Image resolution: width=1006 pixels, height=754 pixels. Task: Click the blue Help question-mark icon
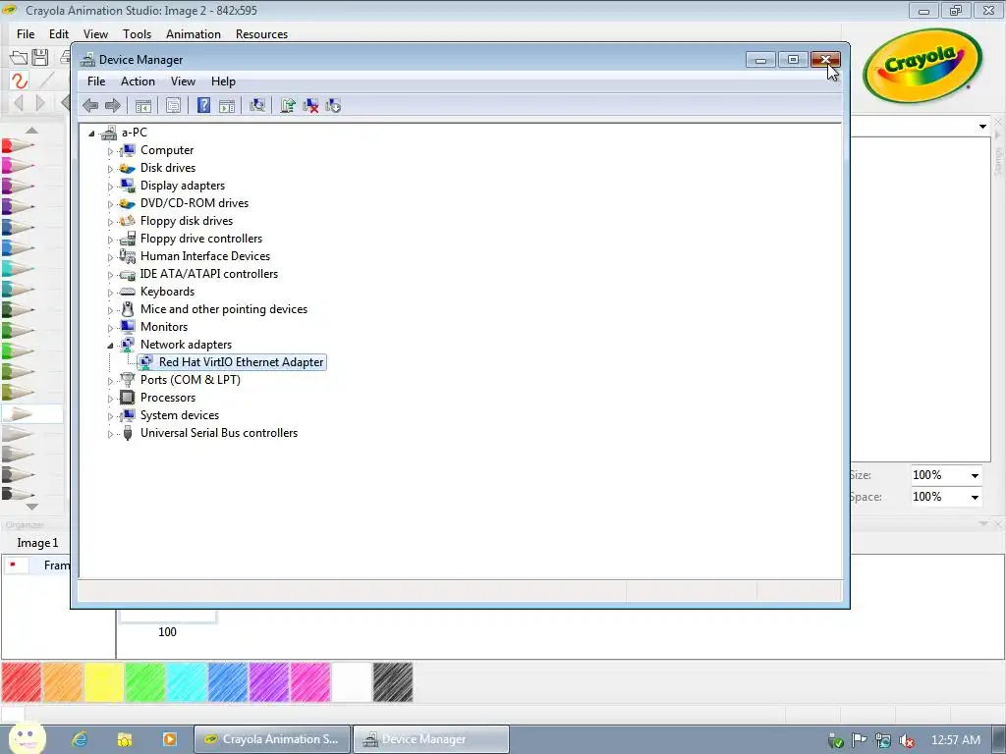(203, 106)
